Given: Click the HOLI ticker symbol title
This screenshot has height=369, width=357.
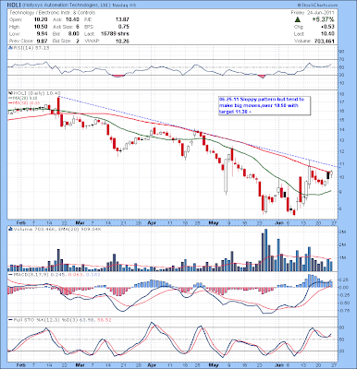Looking at the screenshot, I should click(13, 6).
